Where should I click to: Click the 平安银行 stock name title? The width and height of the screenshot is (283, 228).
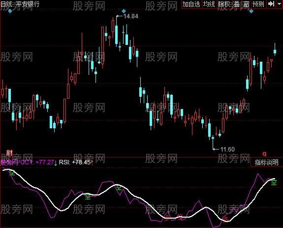[28, 4]
